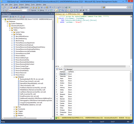Click the Find combo box in the top toolbar
Image resolution: width=134 pixels, height=124 pixels.
[116, 7]
